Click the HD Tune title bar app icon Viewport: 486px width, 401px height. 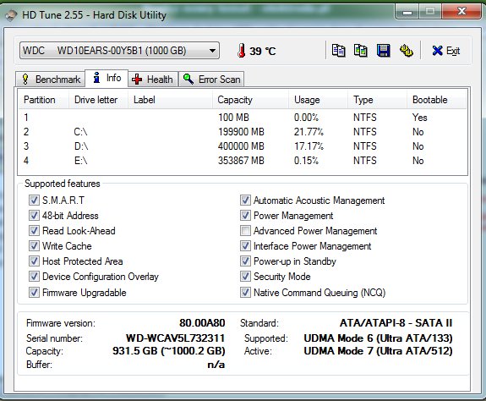pyautogui.click(x=11, y=15)
